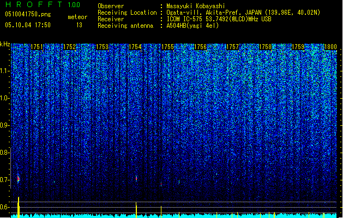The width and height of the screenshot is (343, 218).
Task: Click the 1754 time marker
Action: [135, 47]
